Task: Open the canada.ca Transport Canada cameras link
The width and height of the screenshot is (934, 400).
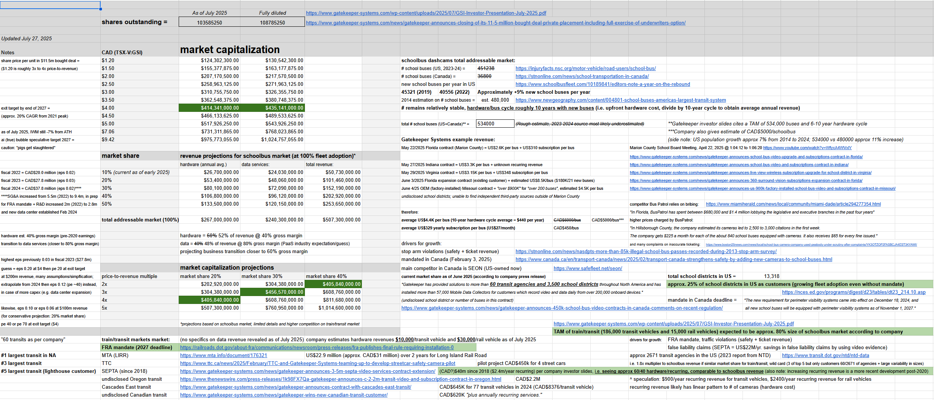Action: click(x=674, y=260)
